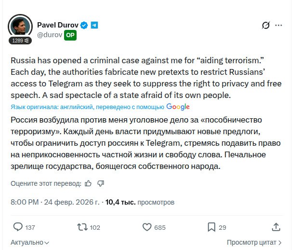Click the blue verified checkmark badge
The image size is (302, 250).
pos(84,25)
